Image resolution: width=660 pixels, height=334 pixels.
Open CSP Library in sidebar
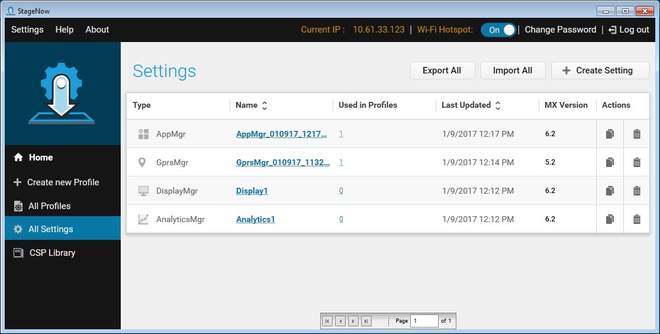tap(52, 253)
